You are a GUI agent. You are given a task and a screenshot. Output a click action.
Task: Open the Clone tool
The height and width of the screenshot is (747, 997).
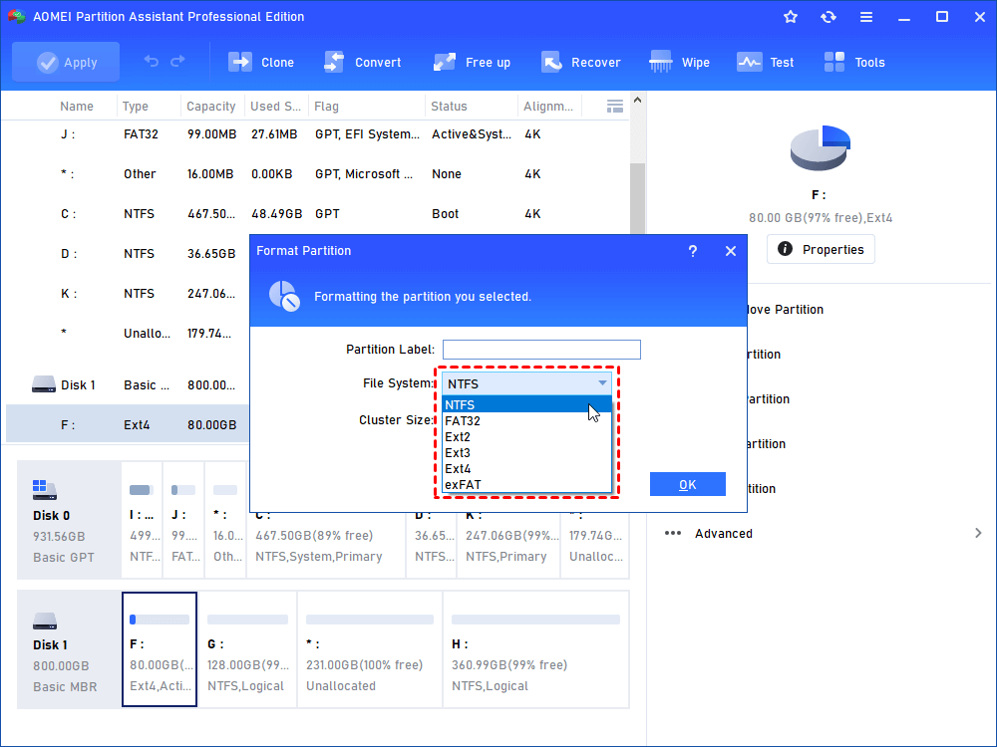[261, 62]
